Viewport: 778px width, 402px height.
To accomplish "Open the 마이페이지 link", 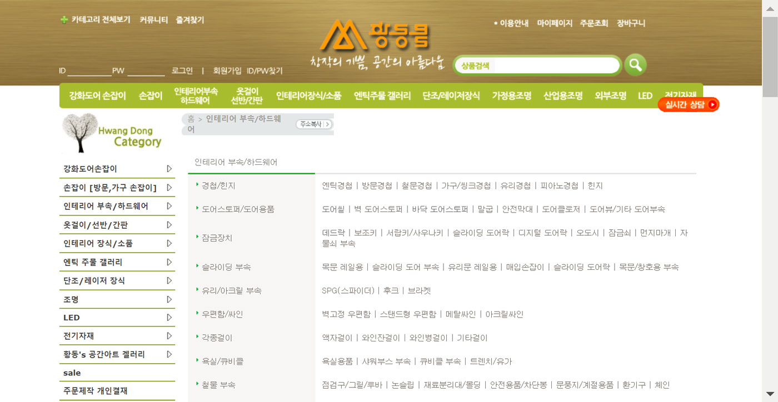I will [x=554, y=23].
